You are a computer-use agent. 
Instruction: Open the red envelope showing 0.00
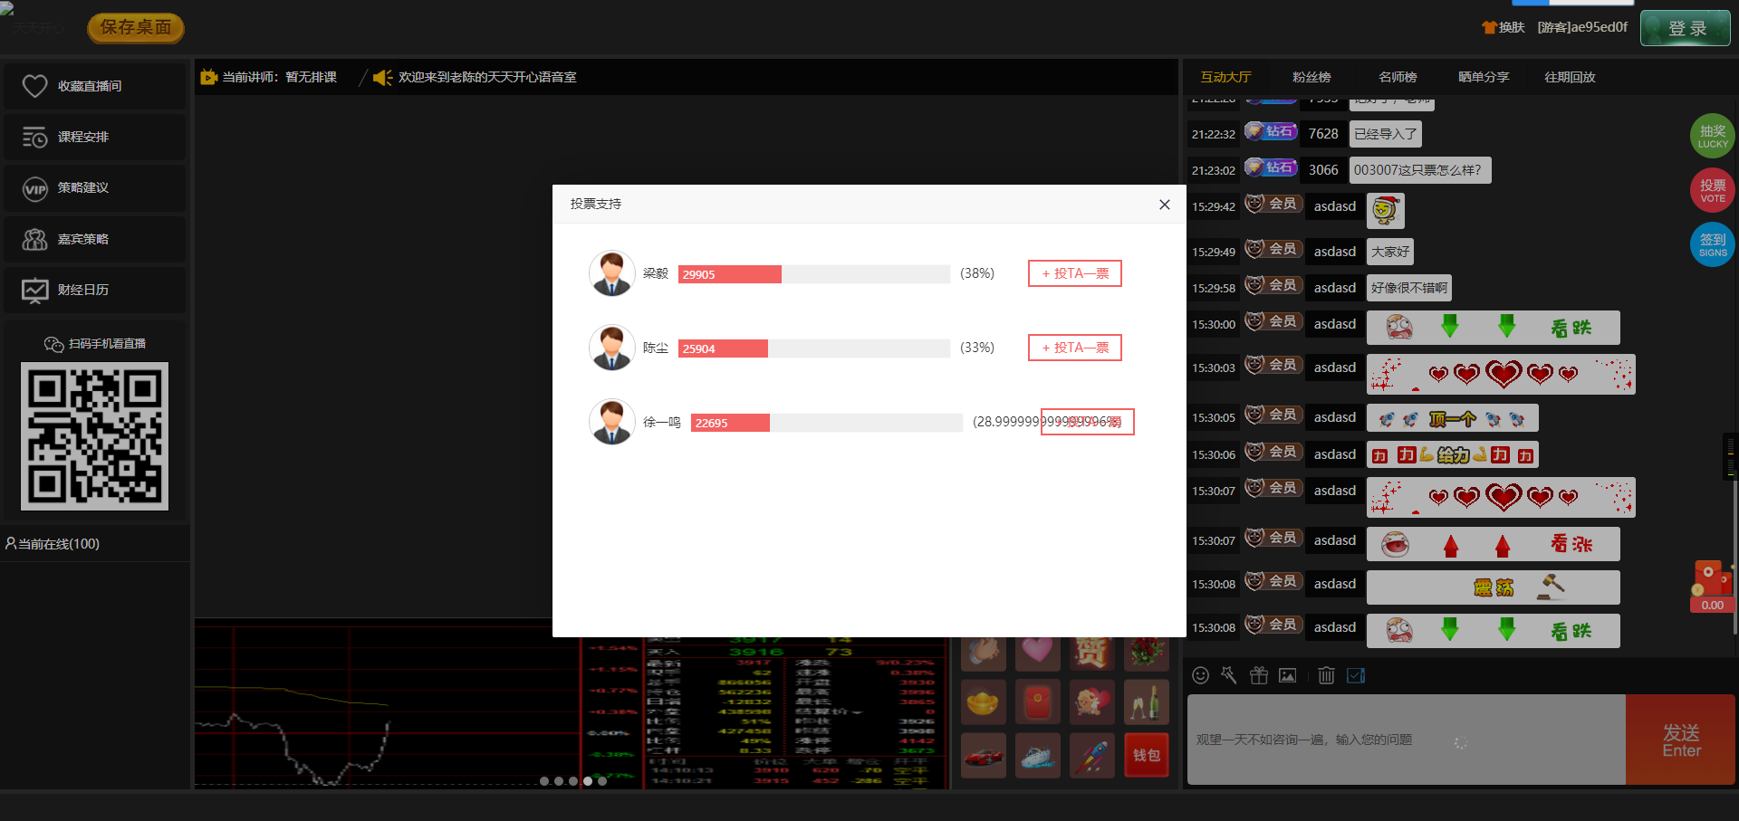(x=1712, y=586)
